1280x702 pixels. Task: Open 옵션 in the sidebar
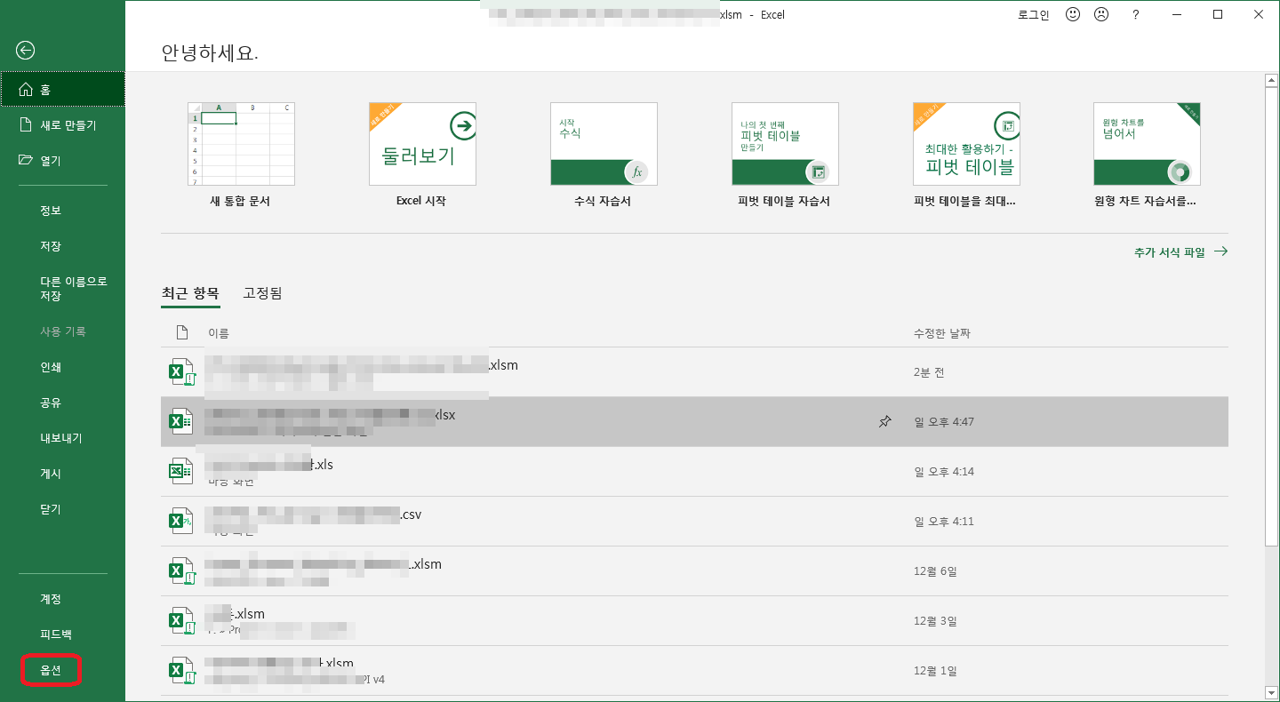tap(51, 671)
